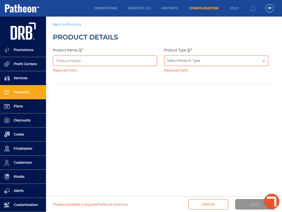Click the Codes barcode icon
Screen dimensions: 282x212
[x=7, y=134]
